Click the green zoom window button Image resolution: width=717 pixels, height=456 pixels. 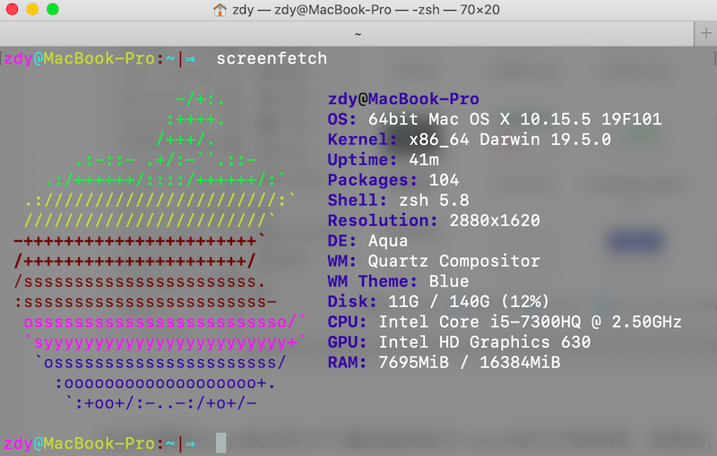53,9
